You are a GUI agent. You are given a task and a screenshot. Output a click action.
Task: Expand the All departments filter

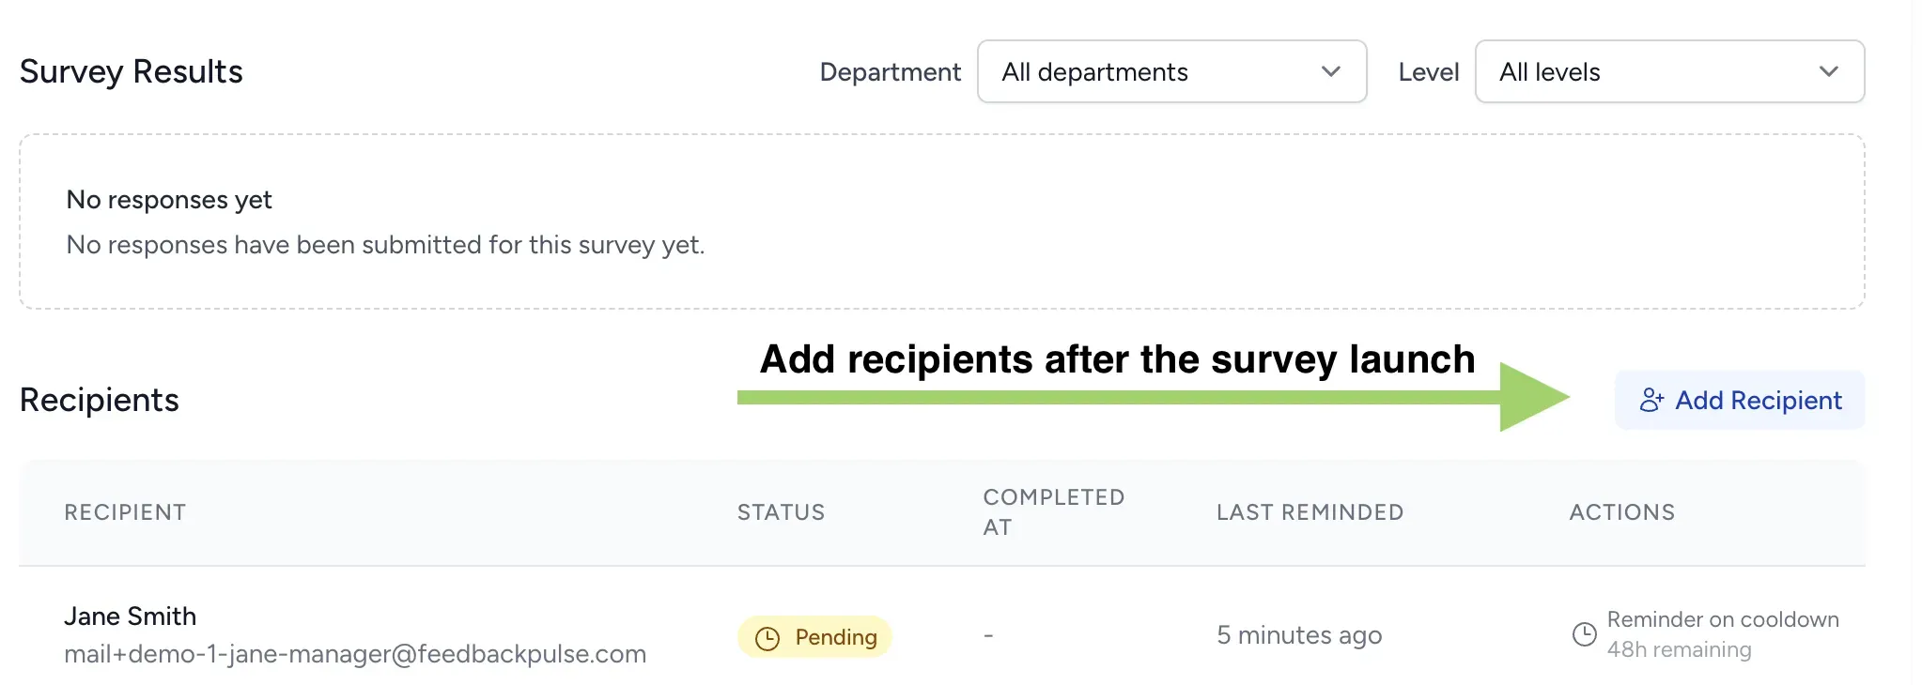pyautogui.click(x=1171, y=71)
